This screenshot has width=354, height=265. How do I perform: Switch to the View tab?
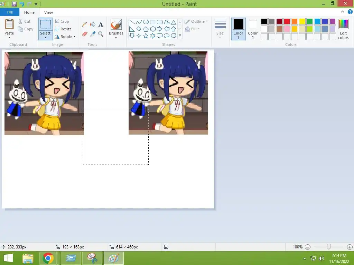(x=48, y=12)
